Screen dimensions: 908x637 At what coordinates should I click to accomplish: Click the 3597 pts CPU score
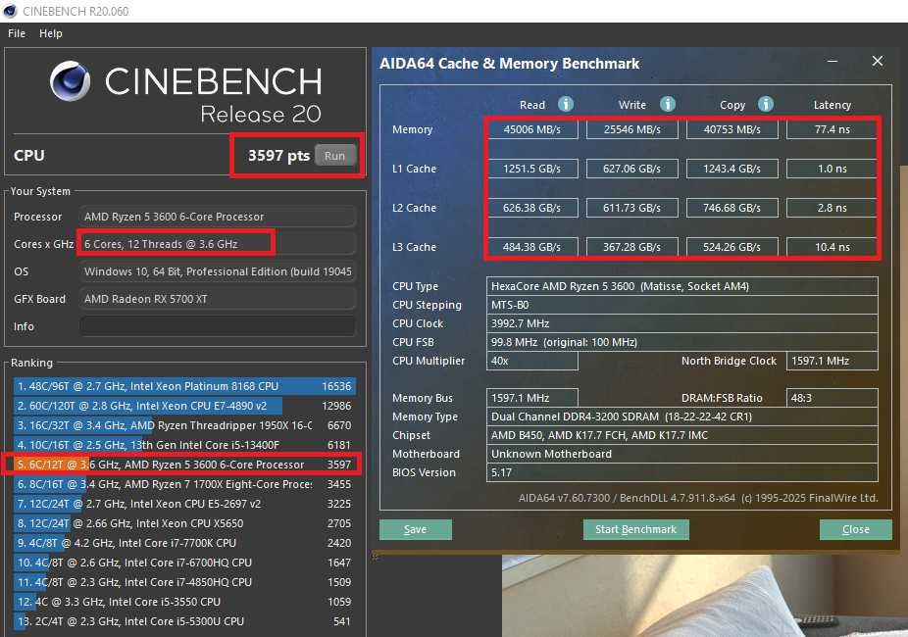click(278, 156)
